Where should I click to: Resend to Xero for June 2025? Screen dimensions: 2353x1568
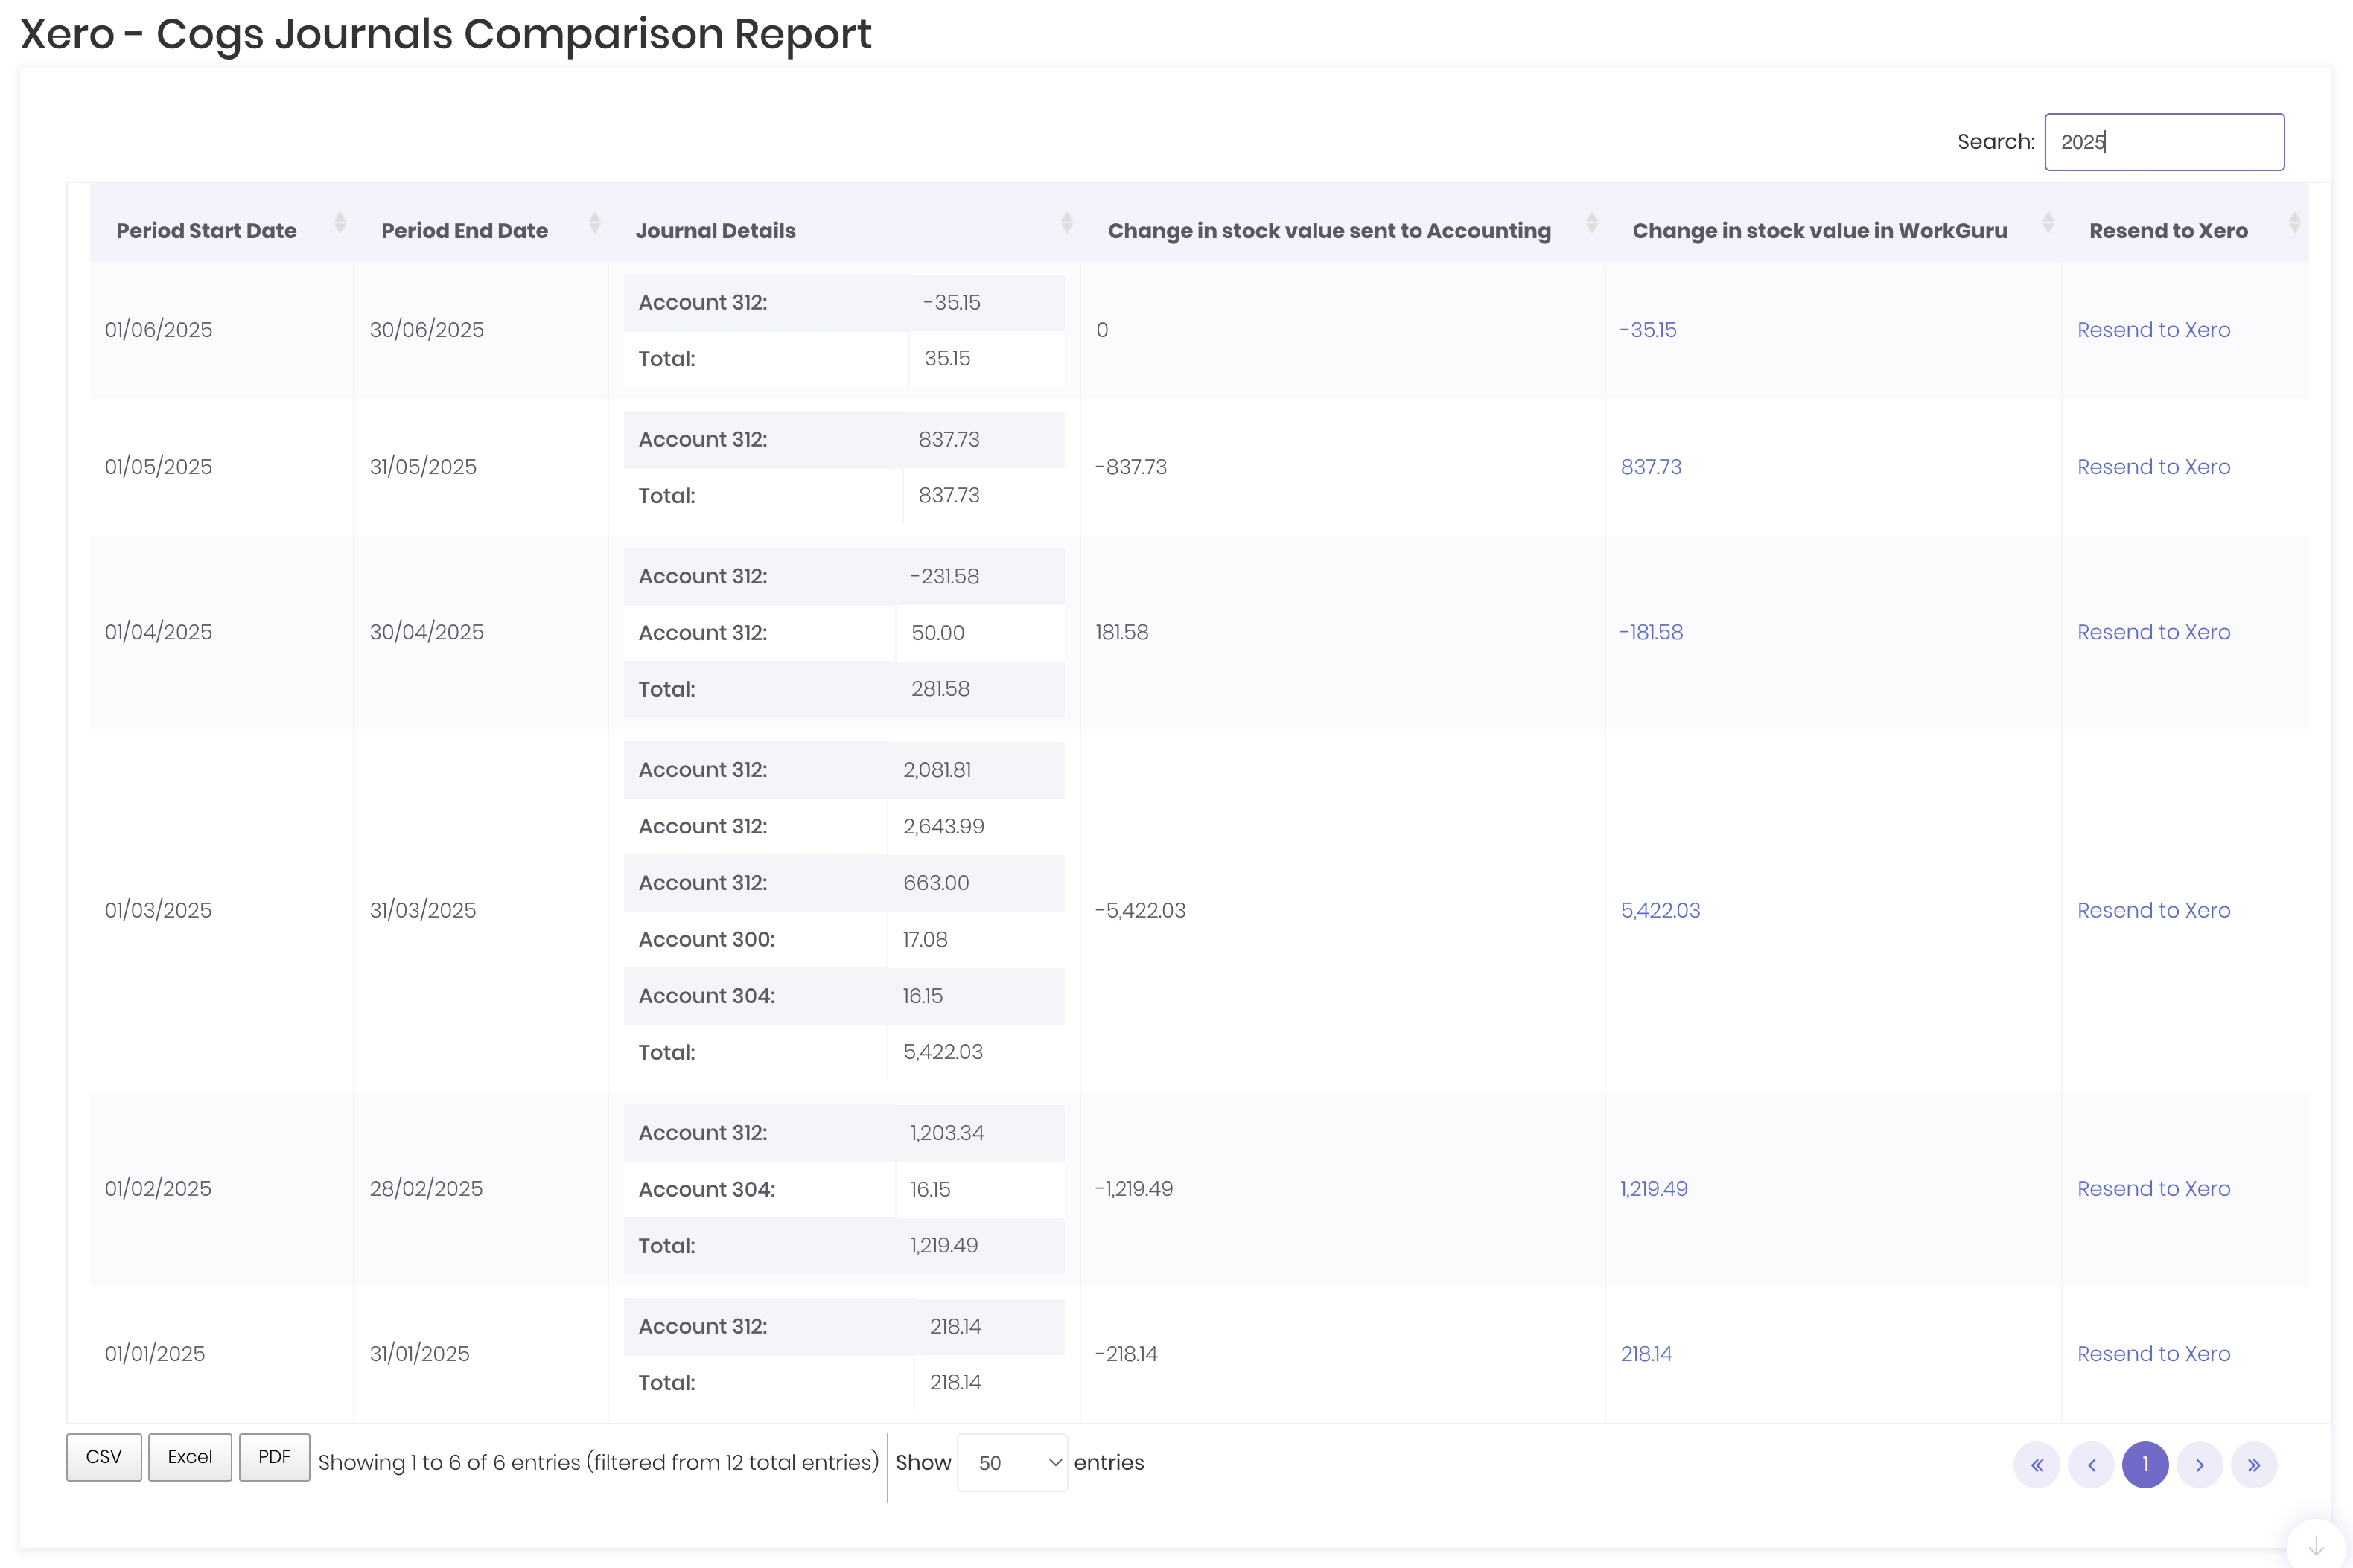[2153, 330]
